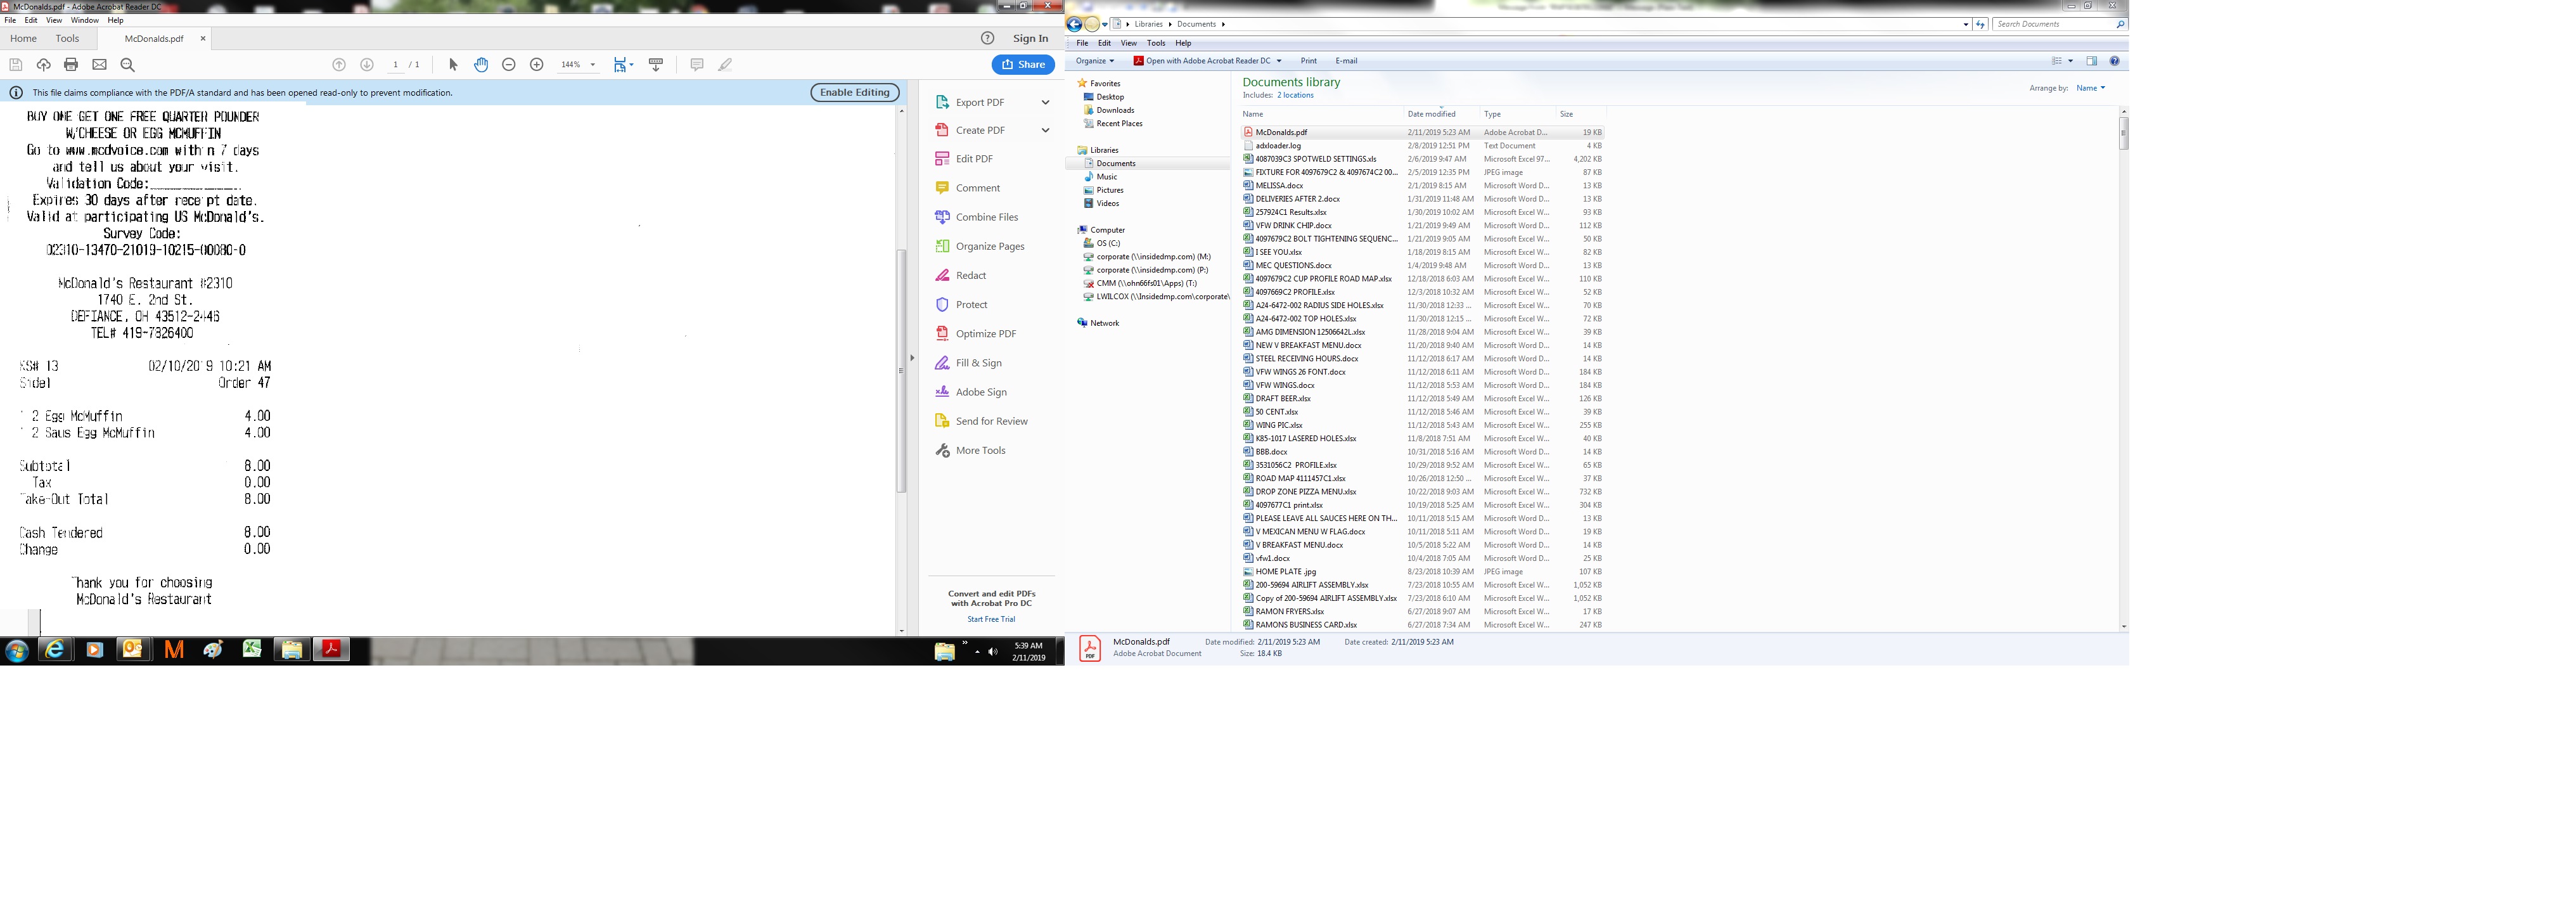
Task: Click the sticky note comment icon in toolbar
Action: coord(697,65)
